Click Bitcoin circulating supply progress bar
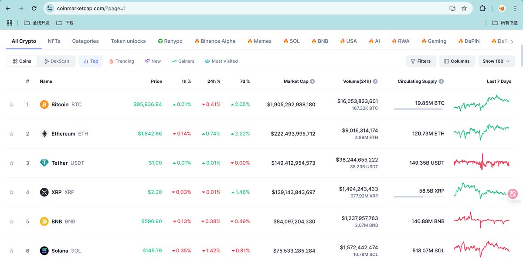The image size is (523, 258). tap(419, 109)
